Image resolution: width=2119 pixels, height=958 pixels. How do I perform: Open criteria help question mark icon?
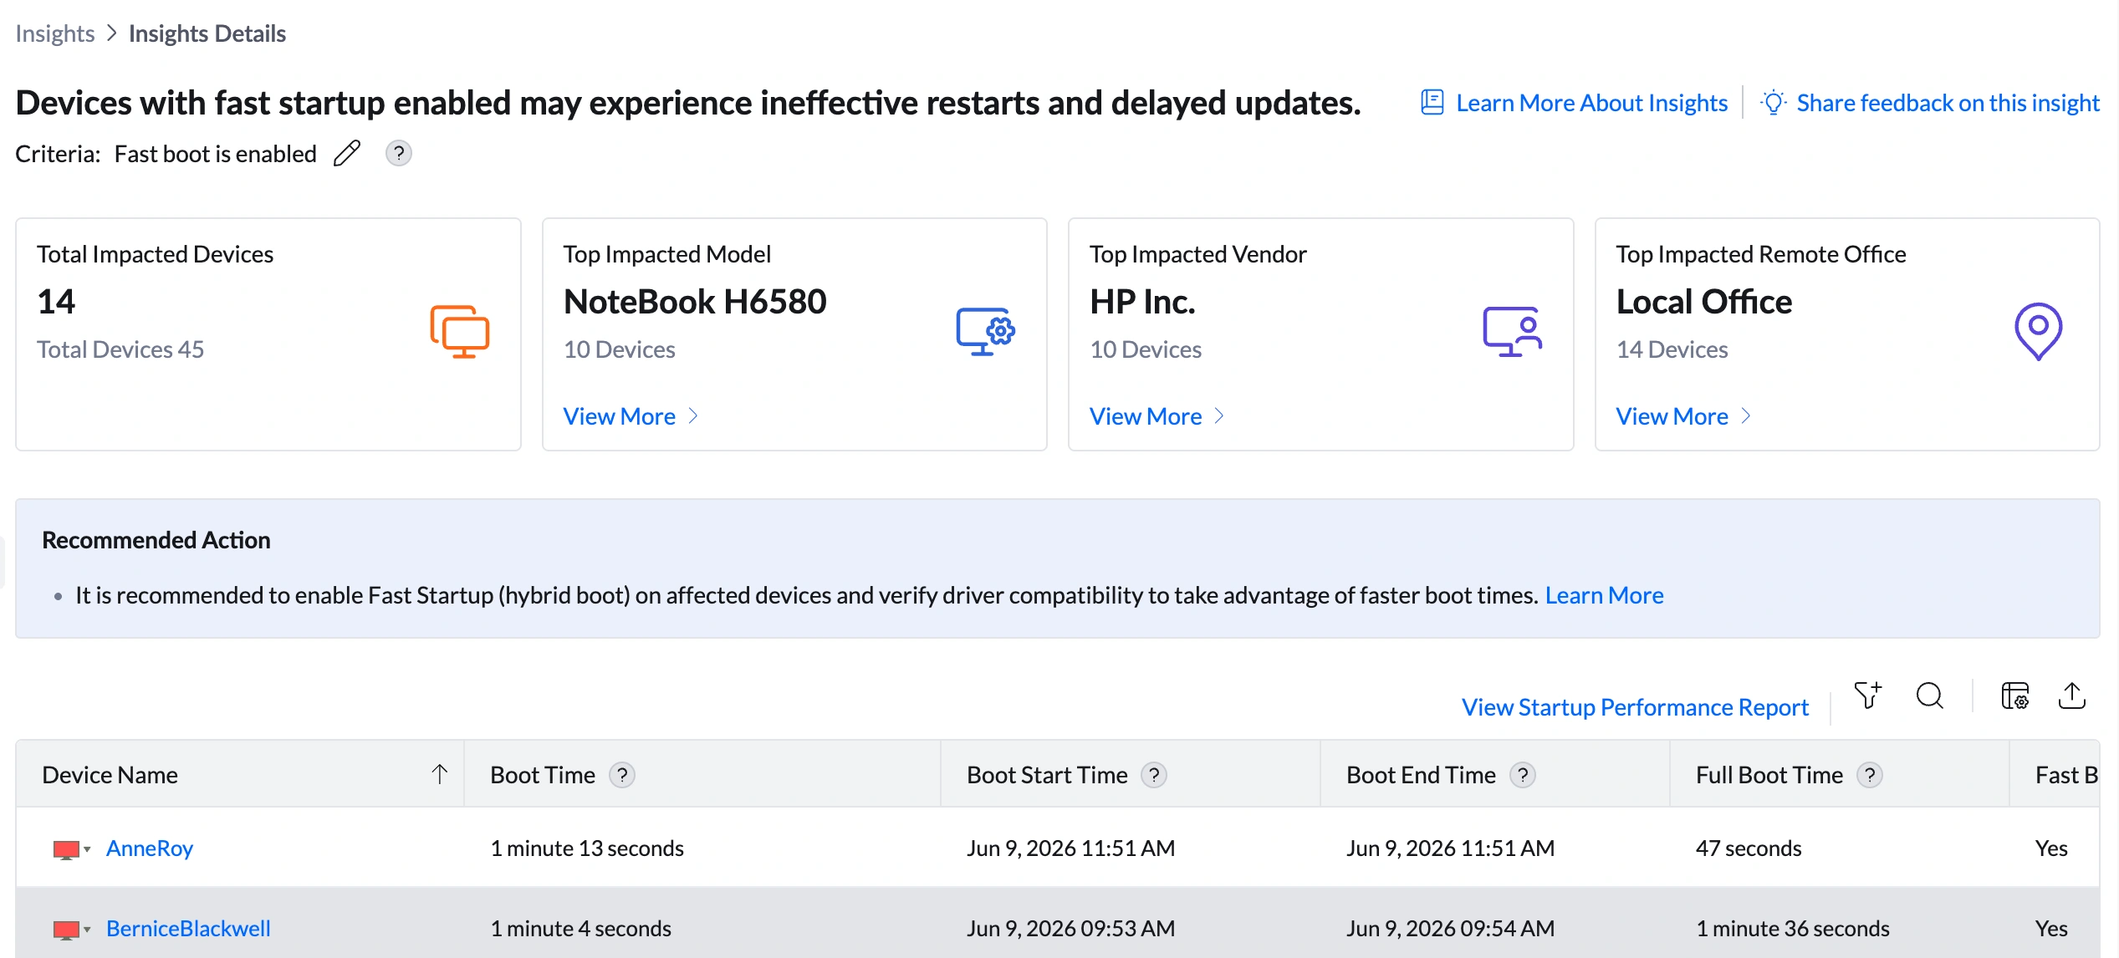coord(399,154)
